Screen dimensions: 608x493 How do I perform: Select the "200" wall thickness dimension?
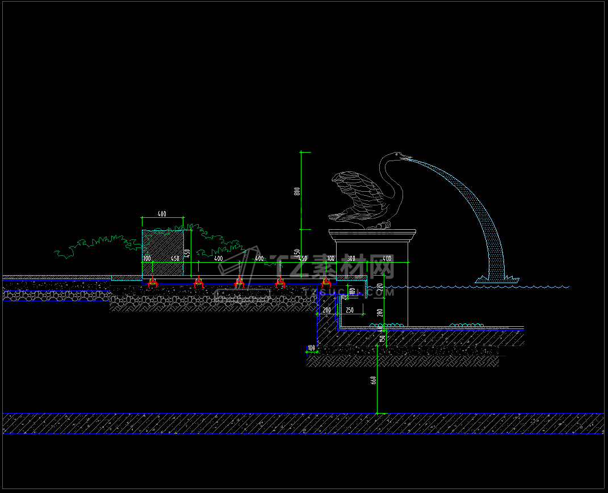[x=326, y=310]
